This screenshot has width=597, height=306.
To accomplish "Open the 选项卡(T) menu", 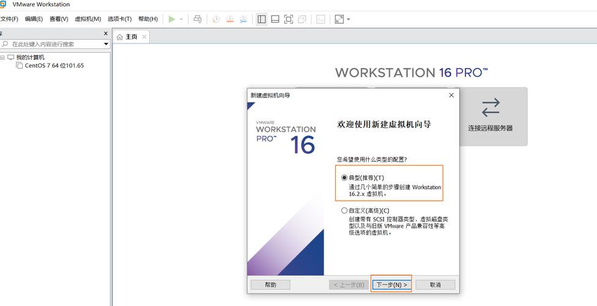I will click(x=119, y=19).
